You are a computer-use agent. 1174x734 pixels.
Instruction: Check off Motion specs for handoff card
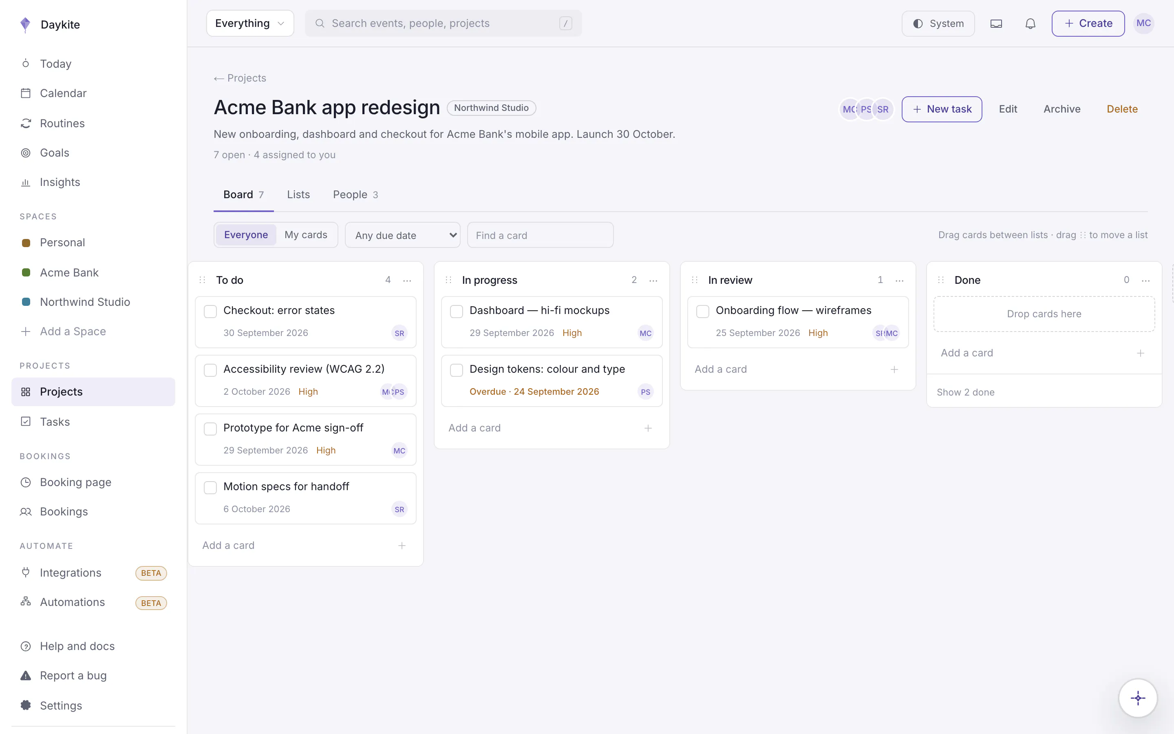(x=210, y=487)
